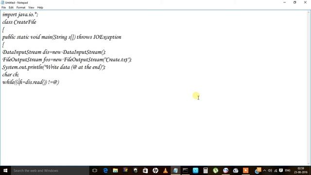Click the "while((ch=dis.read())" line

pyautogui.click(x=31, y=82)
